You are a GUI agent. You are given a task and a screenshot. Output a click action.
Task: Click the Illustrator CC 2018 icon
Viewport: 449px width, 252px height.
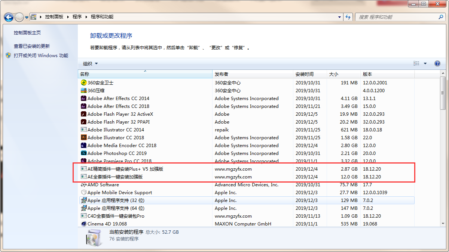click(x=84, y=137)
